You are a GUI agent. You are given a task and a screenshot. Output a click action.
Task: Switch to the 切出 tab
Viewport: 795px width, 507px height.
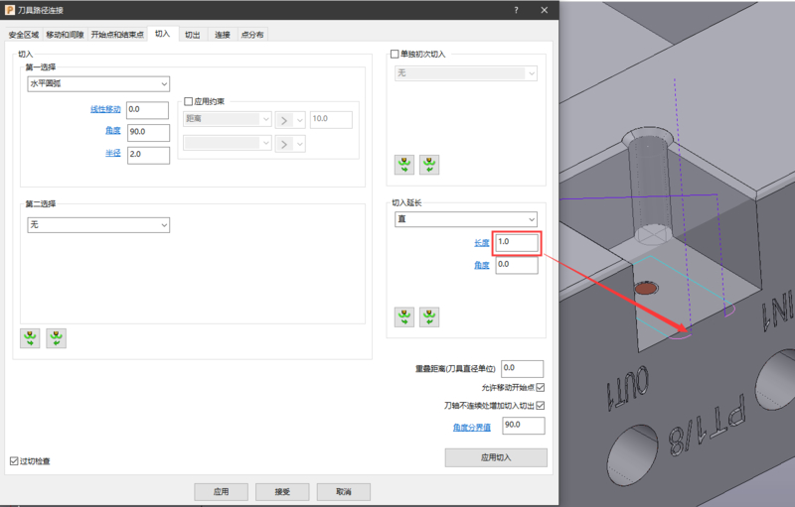tap(192, 35)
